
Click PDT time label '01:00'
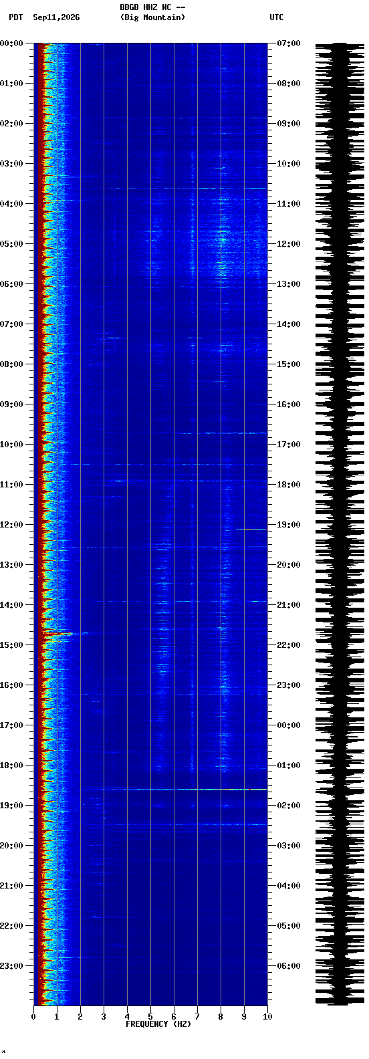pos(11,84)
